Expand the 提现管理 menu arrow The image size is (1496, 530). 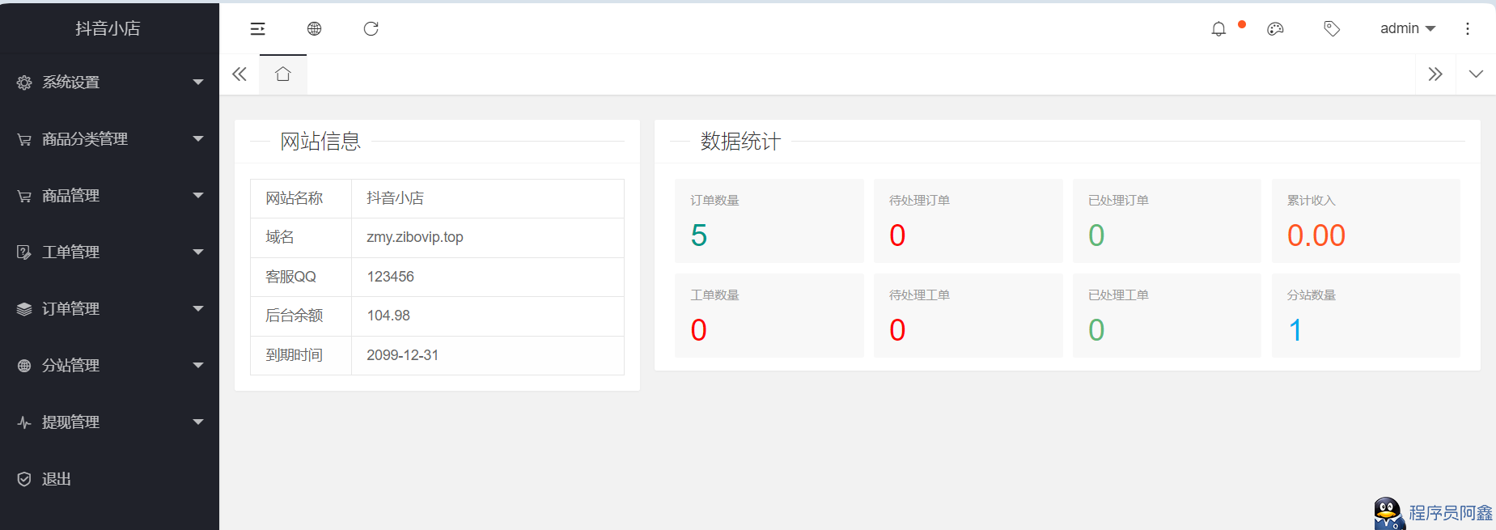pyautogui.click(x=198, y=422)
